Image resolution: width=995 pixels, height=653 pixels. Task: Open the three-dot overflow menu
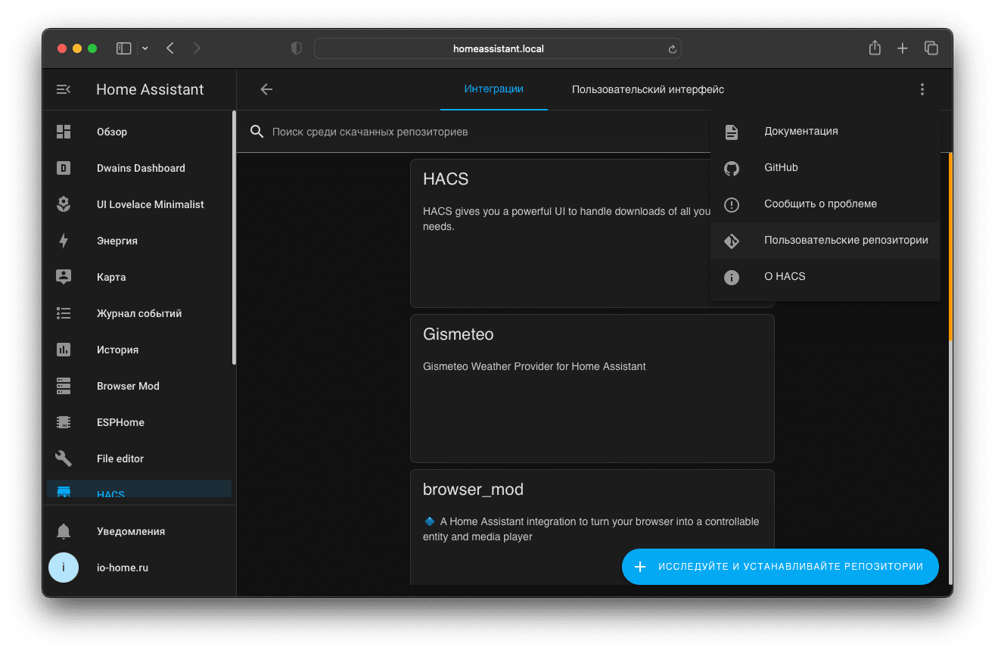pyautogui.click(x=922, y=89)
